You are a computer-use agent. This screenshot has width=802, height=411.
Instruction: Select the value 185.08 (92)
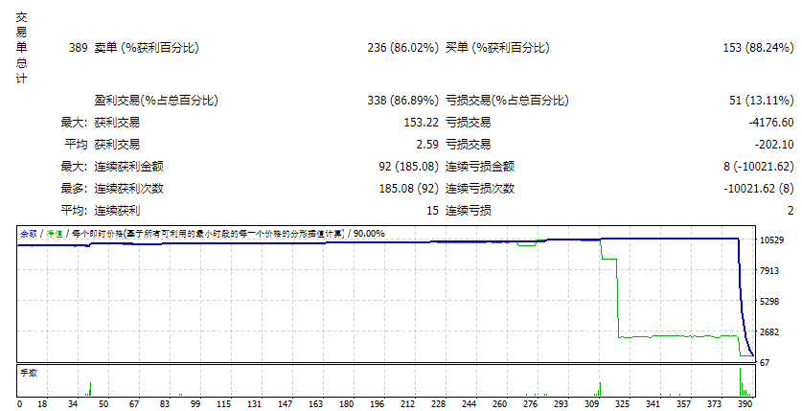[409, 189]
